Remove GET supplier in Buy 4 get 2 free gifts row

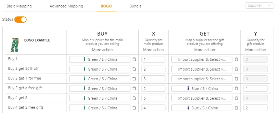236,108
